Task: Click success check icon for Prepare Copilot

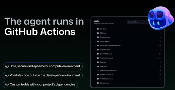Action: [98, 50]
